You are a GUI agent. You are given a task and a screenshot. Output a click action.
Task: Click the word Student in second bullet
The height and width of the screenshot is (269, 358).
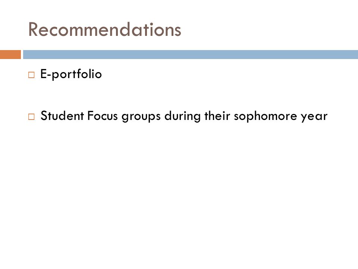click(x=62, y=116)
